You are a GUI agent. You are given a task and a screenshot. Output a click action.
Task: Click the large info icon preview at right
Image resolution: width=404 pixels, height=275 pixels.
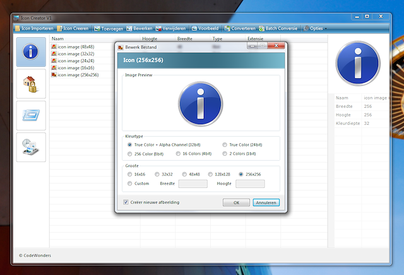tap(358, 63)
